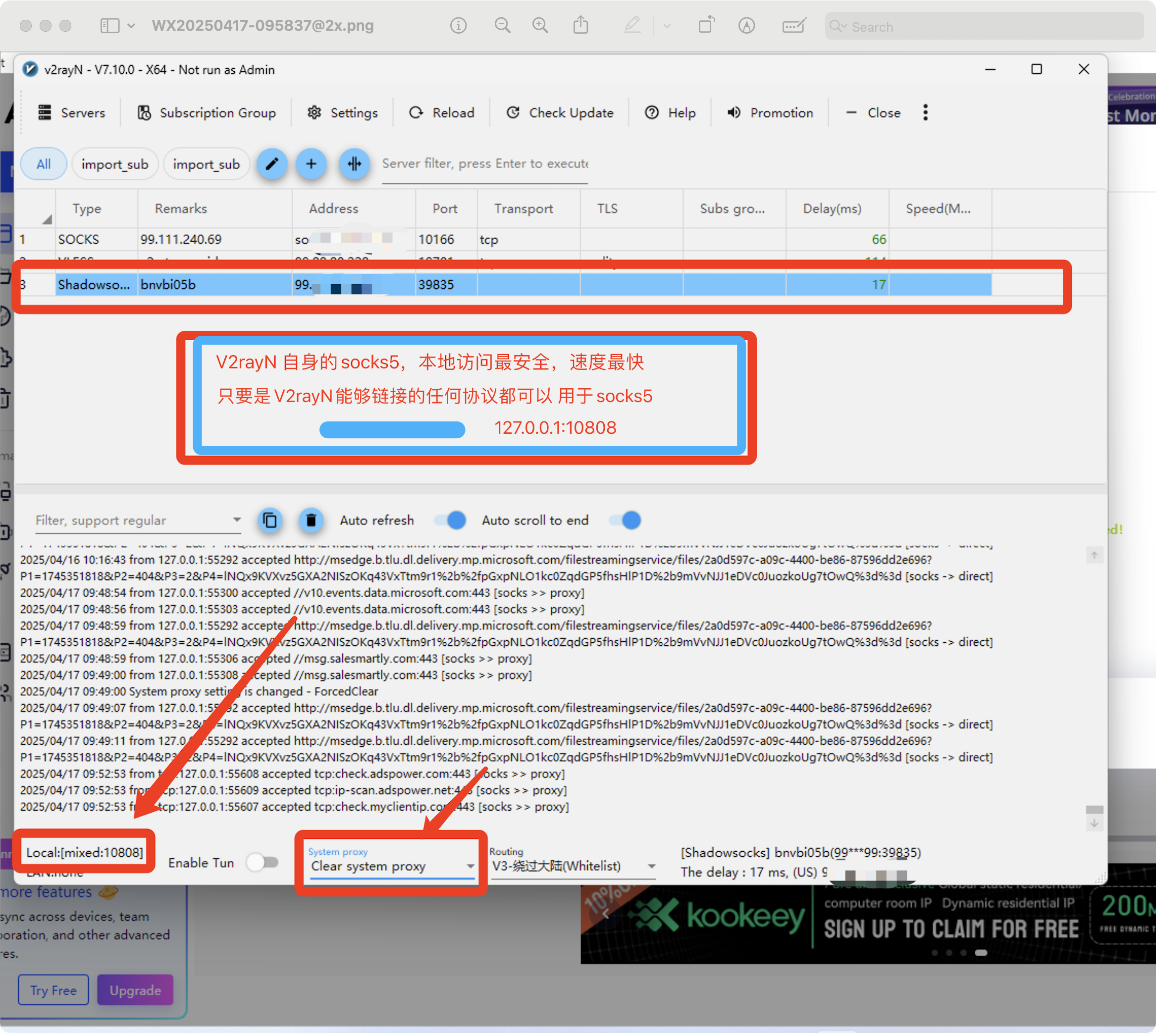Click the Preview zoom in icon
Screen dimensions: 1156x1033
[x=540, y=26]
